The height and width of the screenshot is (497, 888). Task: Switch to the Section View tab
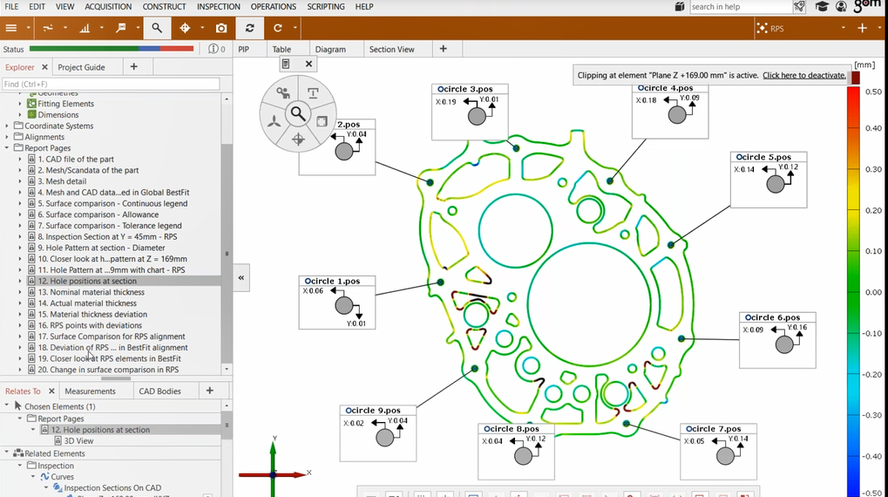(392, 50)
